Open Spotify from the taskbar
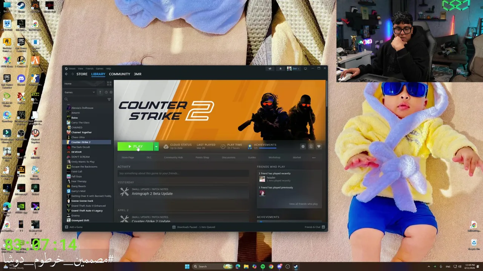The image size is (483, 271). coord(263,266)
